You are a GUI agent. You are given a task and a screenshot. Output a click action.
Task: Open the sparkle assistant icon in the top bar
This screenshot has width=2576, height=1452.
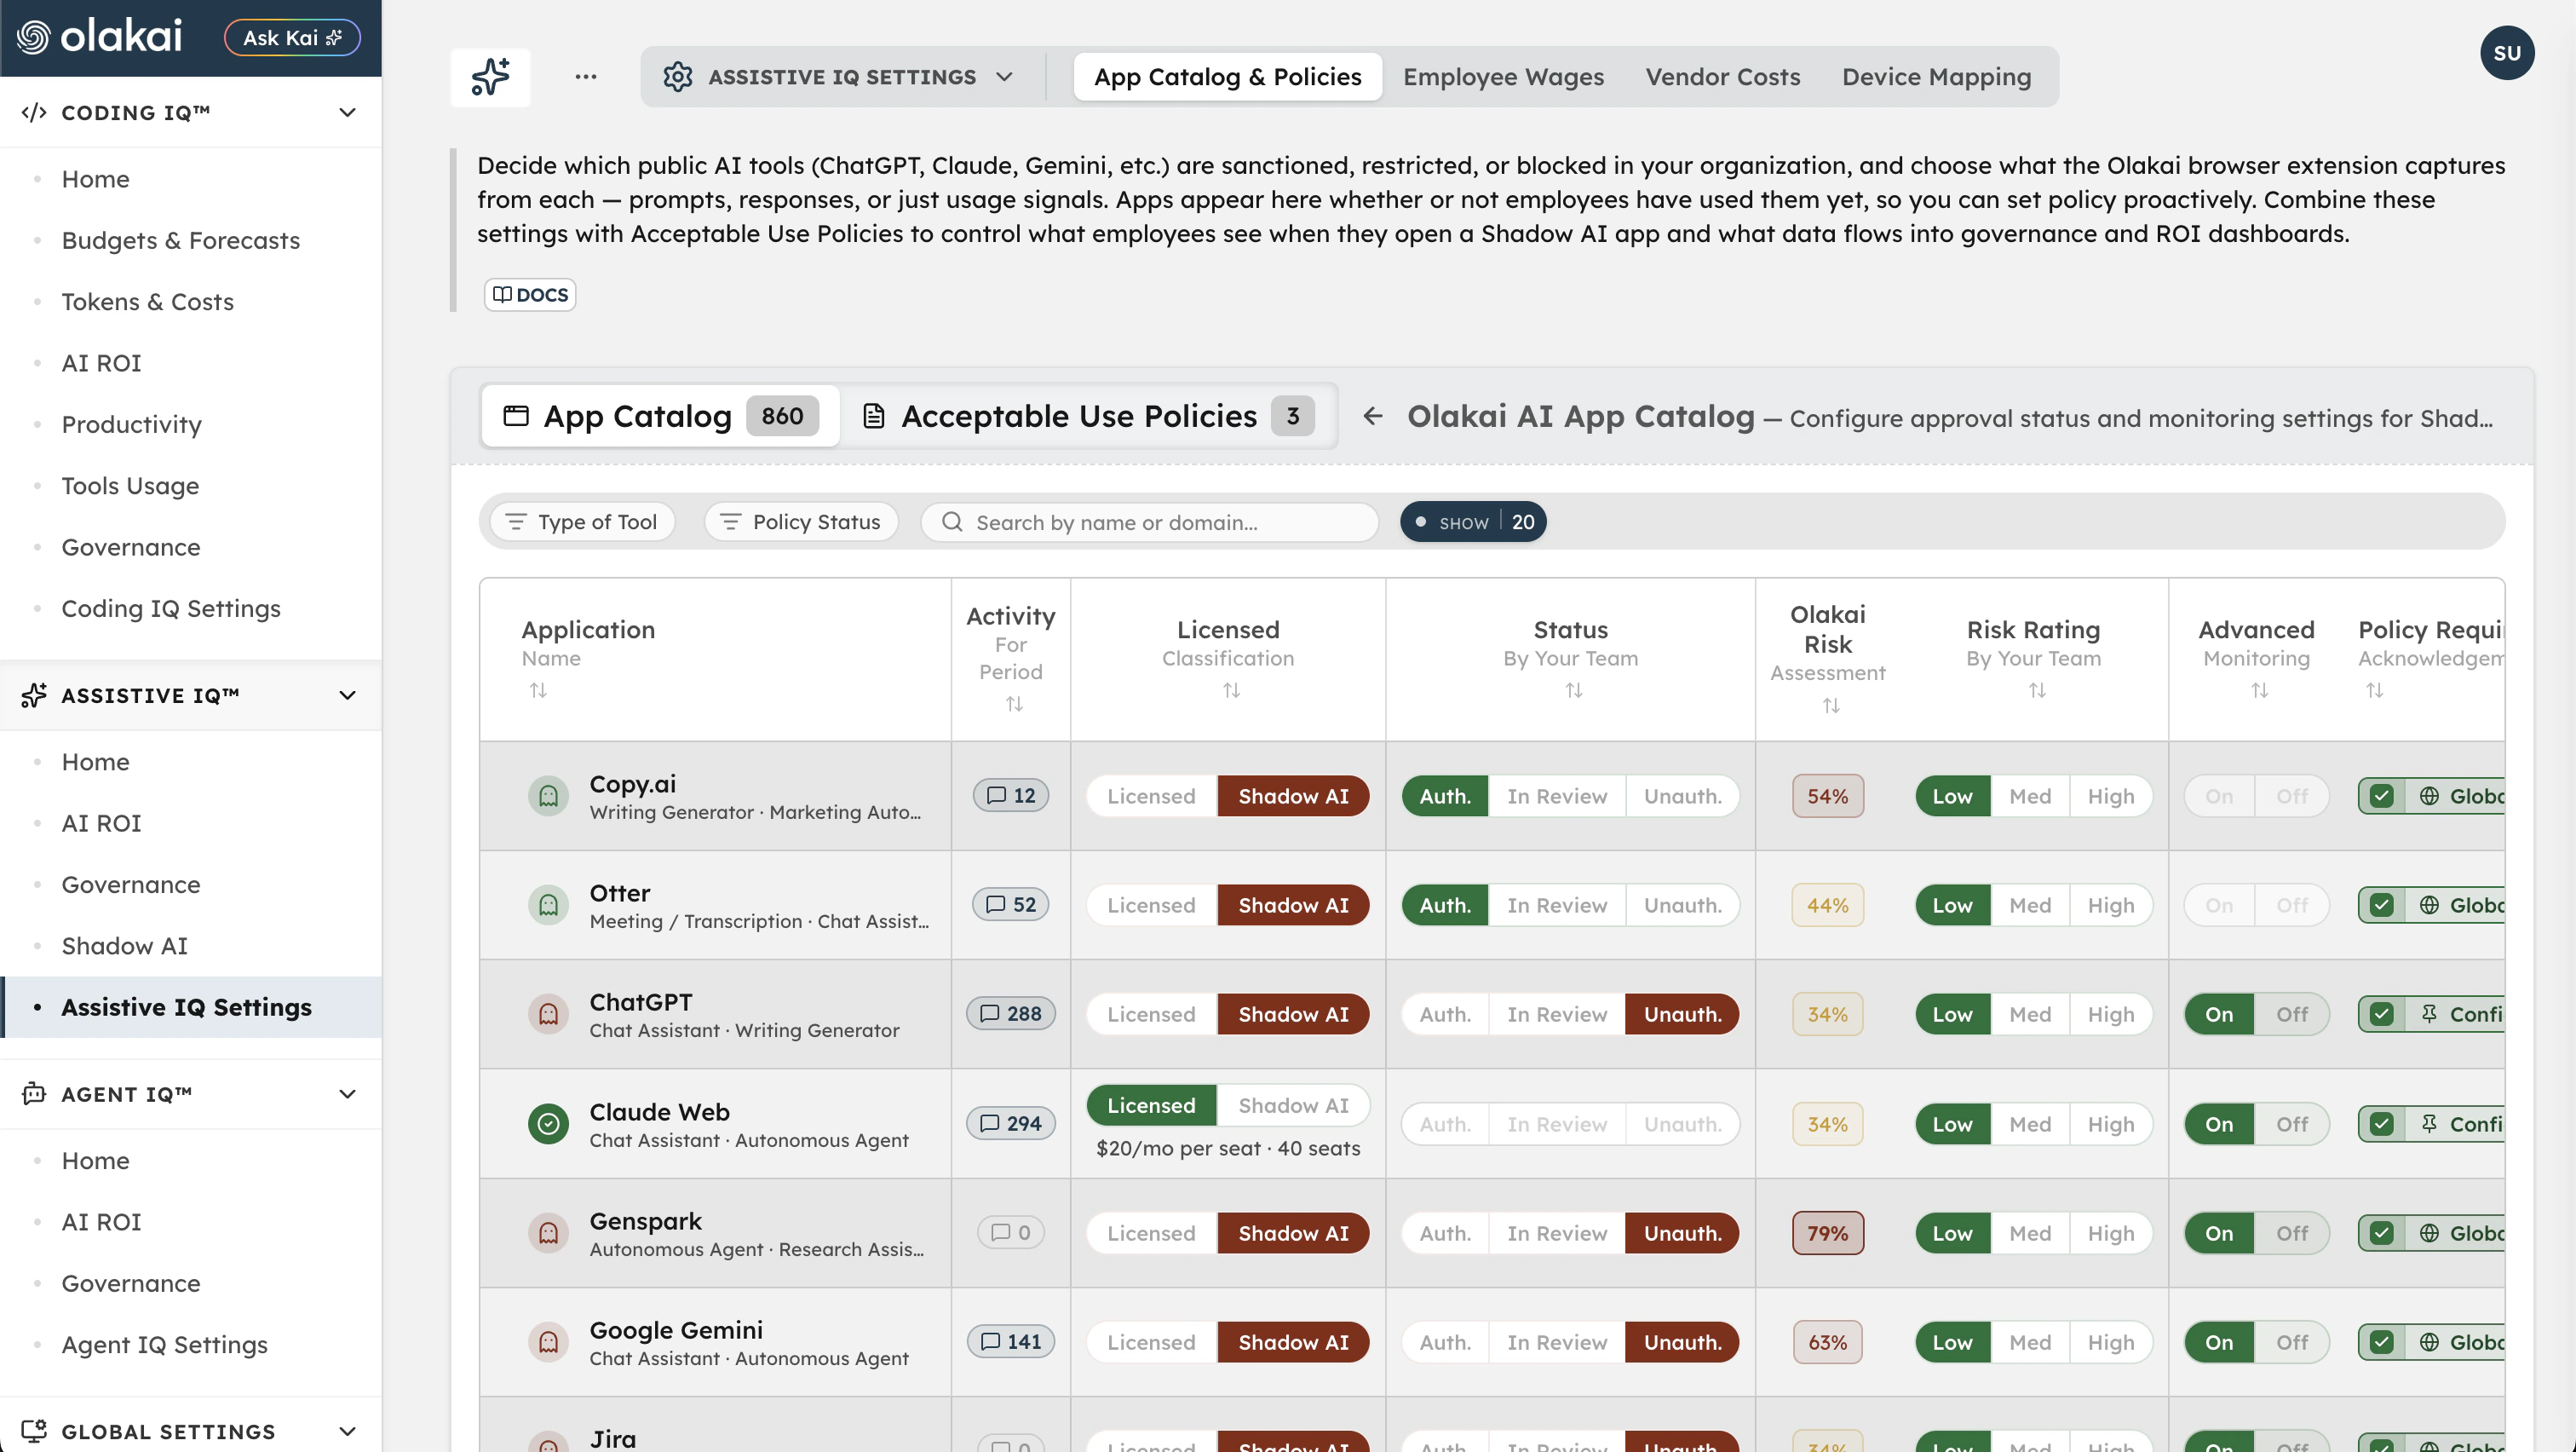point(490,77)
